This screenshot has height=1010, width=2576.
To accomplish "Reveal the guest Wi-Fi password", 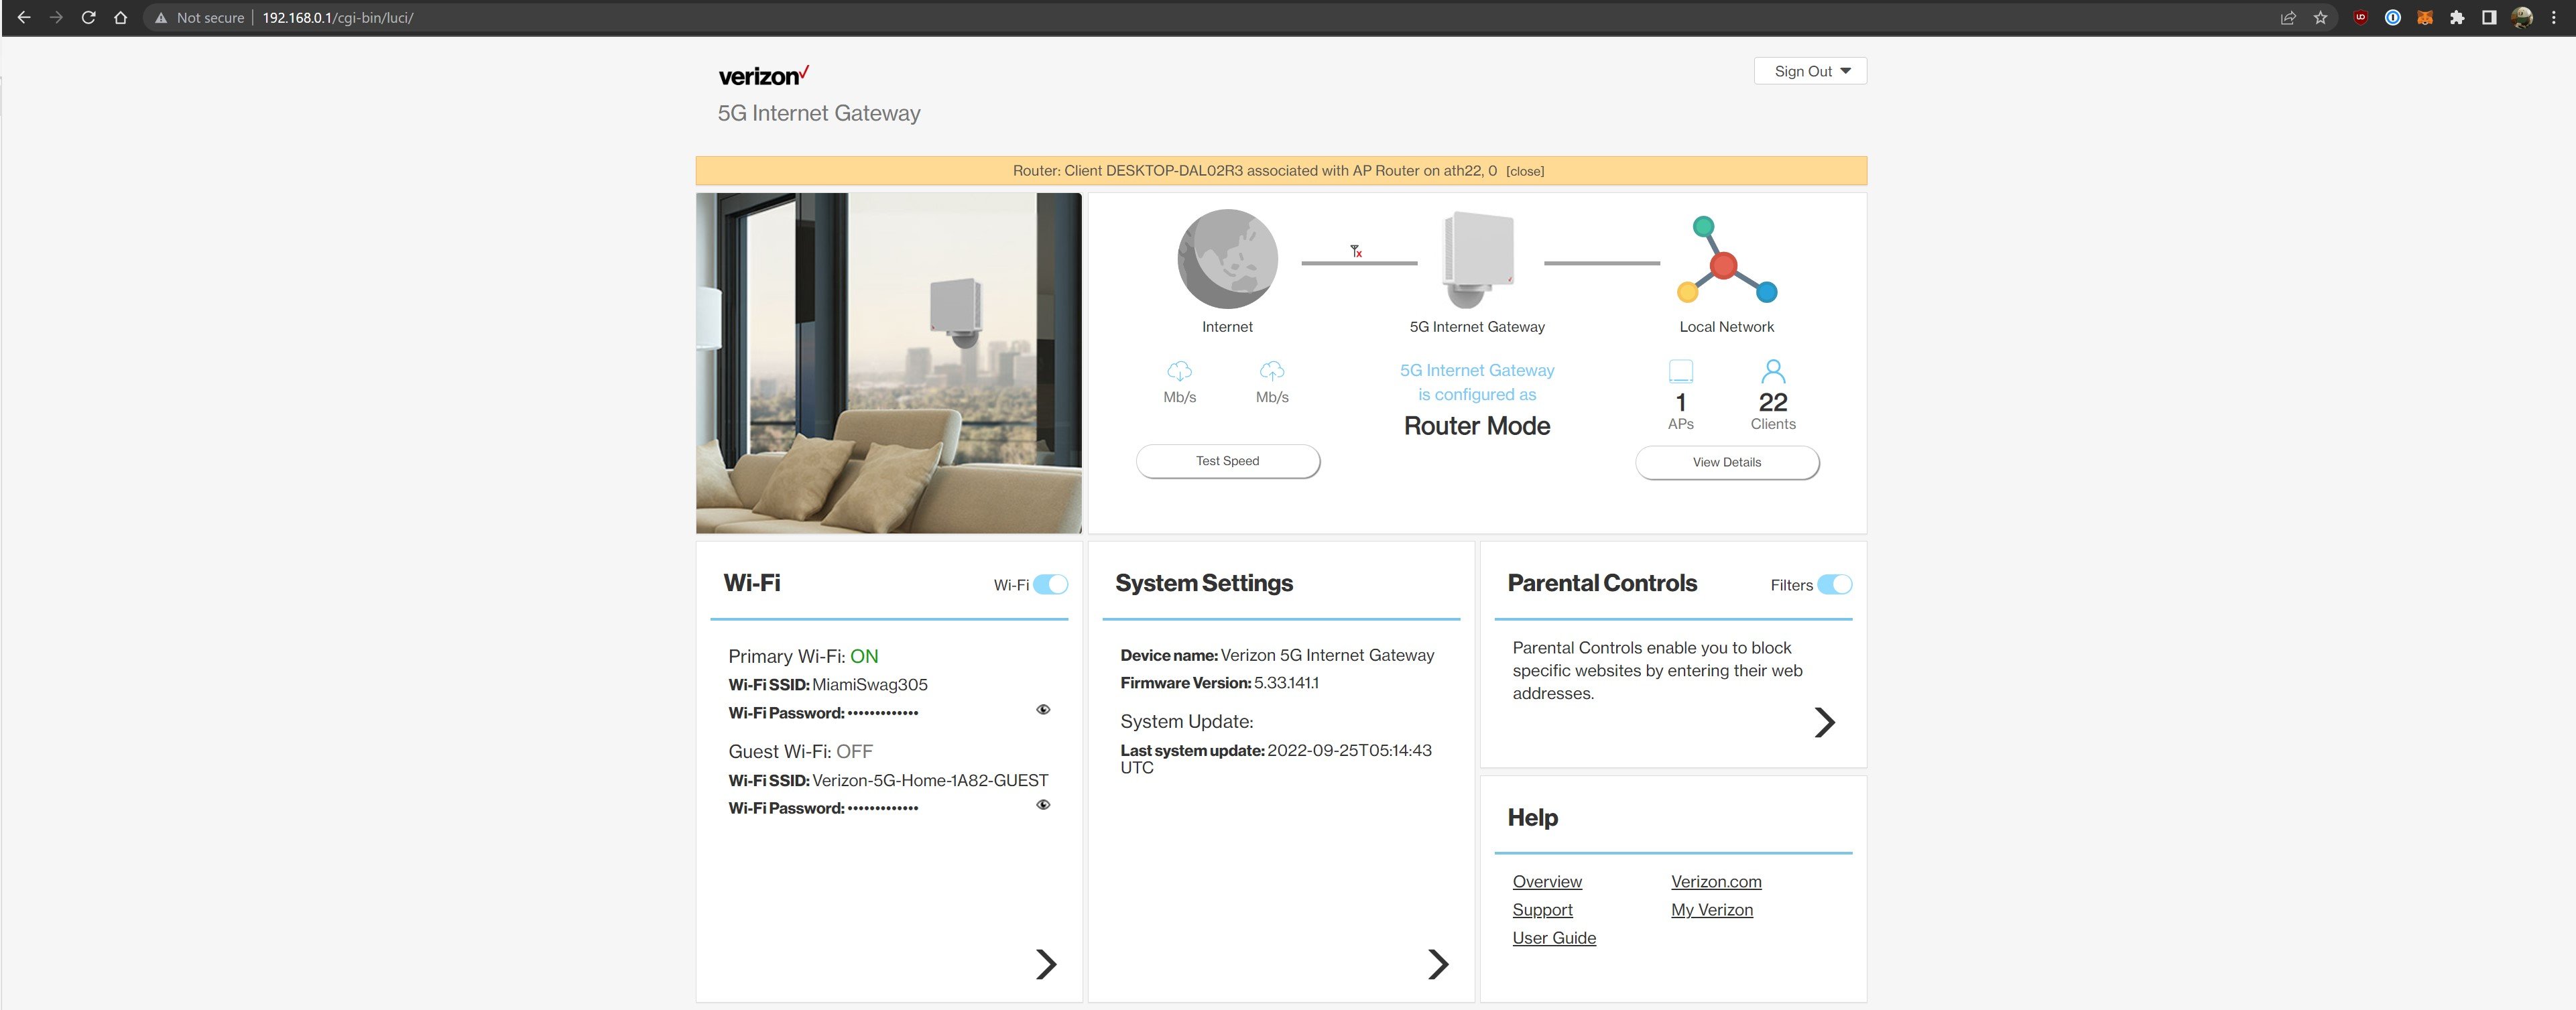I will 1043,805.
